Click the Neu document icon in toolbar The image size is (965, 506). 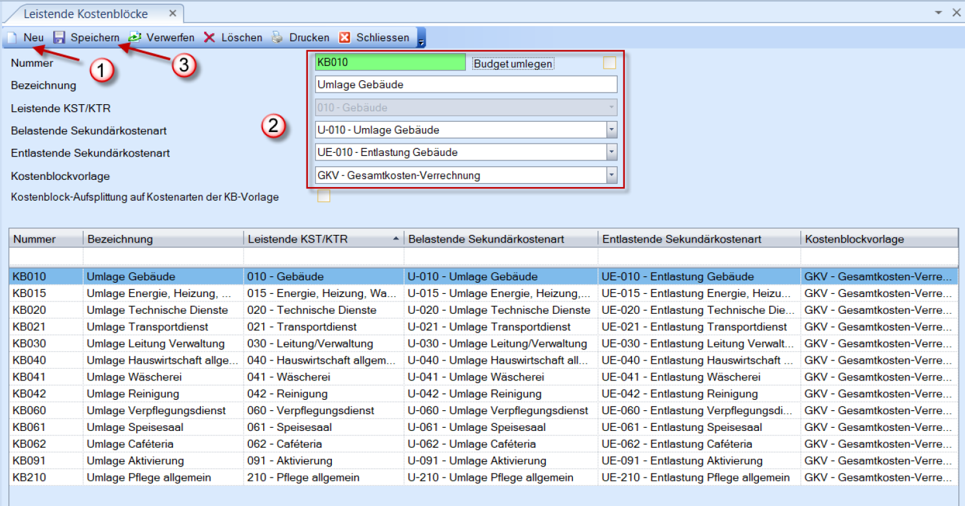[12, 38]
